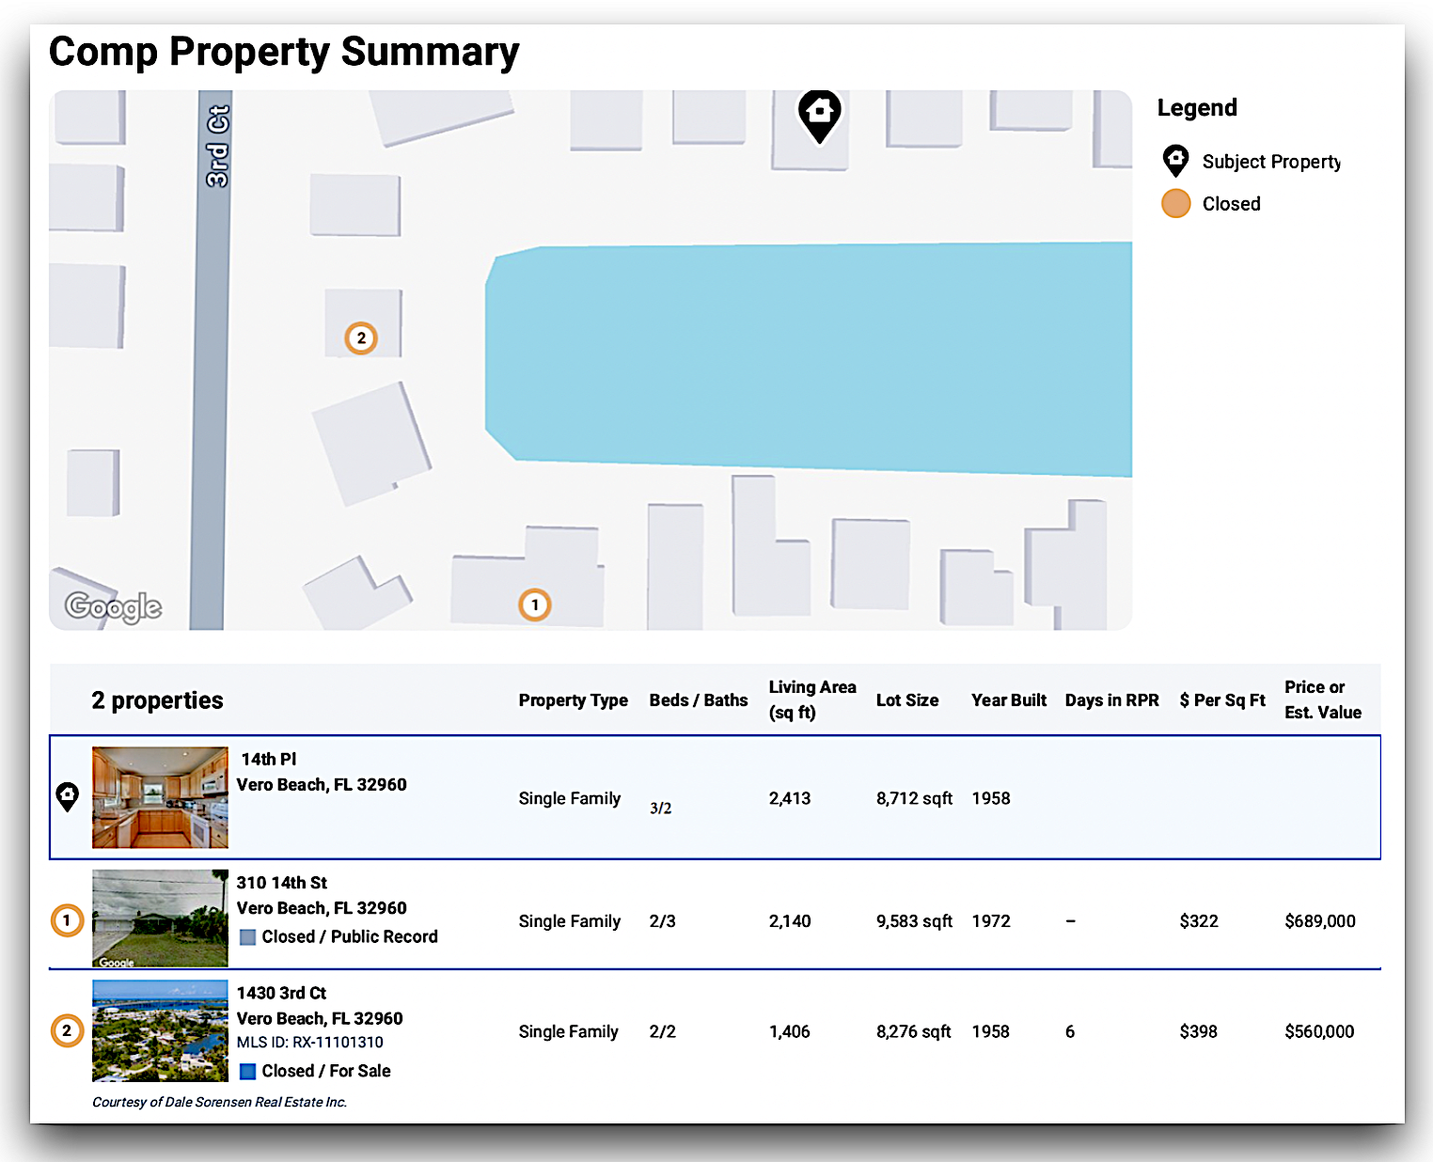
Task: Click blue Closed / For Sale status square
Action: pyautogui.click(x=248, y=1072)
